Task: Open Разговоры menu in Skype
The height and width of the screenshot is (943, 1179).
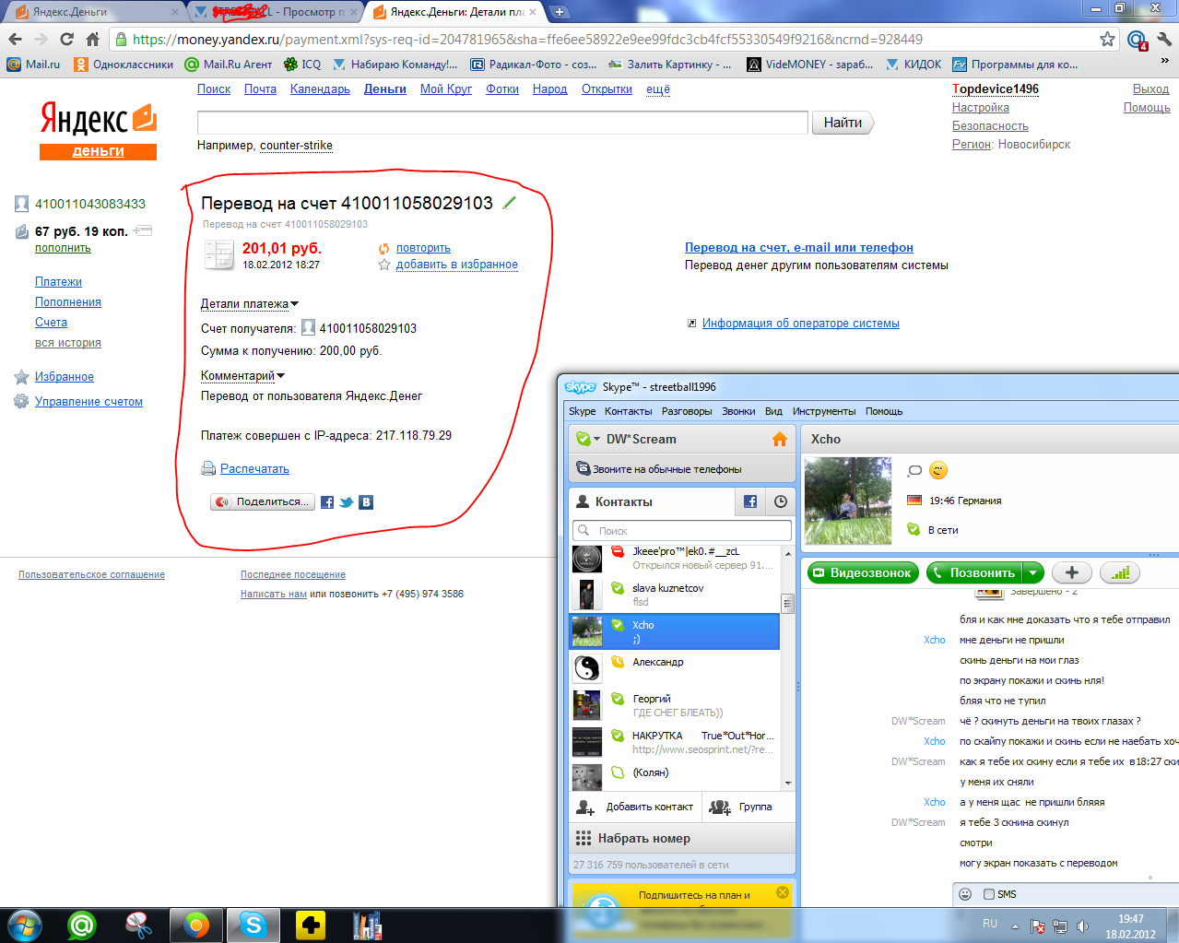Action: [687, 411]
